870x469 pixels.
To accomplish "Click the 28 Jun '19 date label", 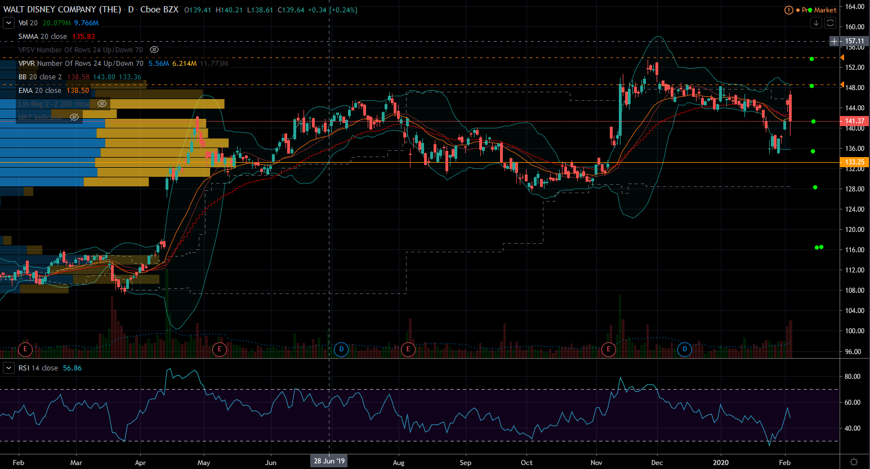I will pos(329,461).
